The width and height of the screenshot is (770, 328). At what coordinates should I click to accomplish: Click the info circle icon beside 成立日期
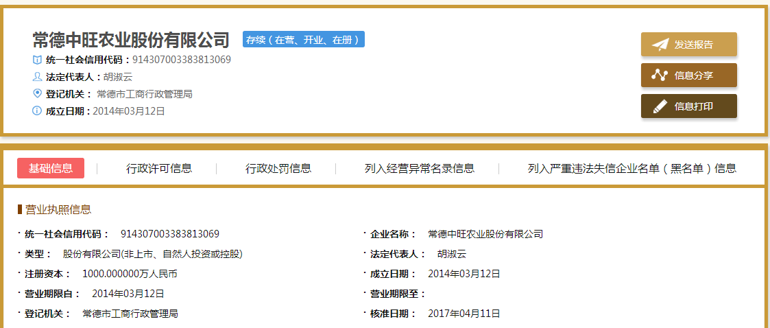click(37, 110)
